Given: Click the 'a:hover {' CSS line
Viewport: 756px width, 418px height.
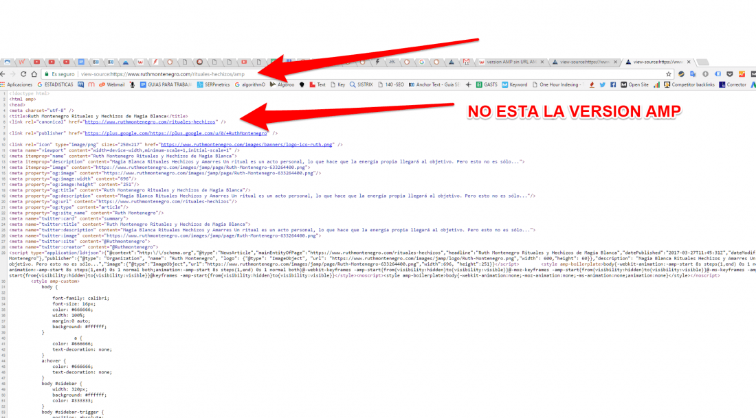Looking at the screenshot, I should [54, 361].
